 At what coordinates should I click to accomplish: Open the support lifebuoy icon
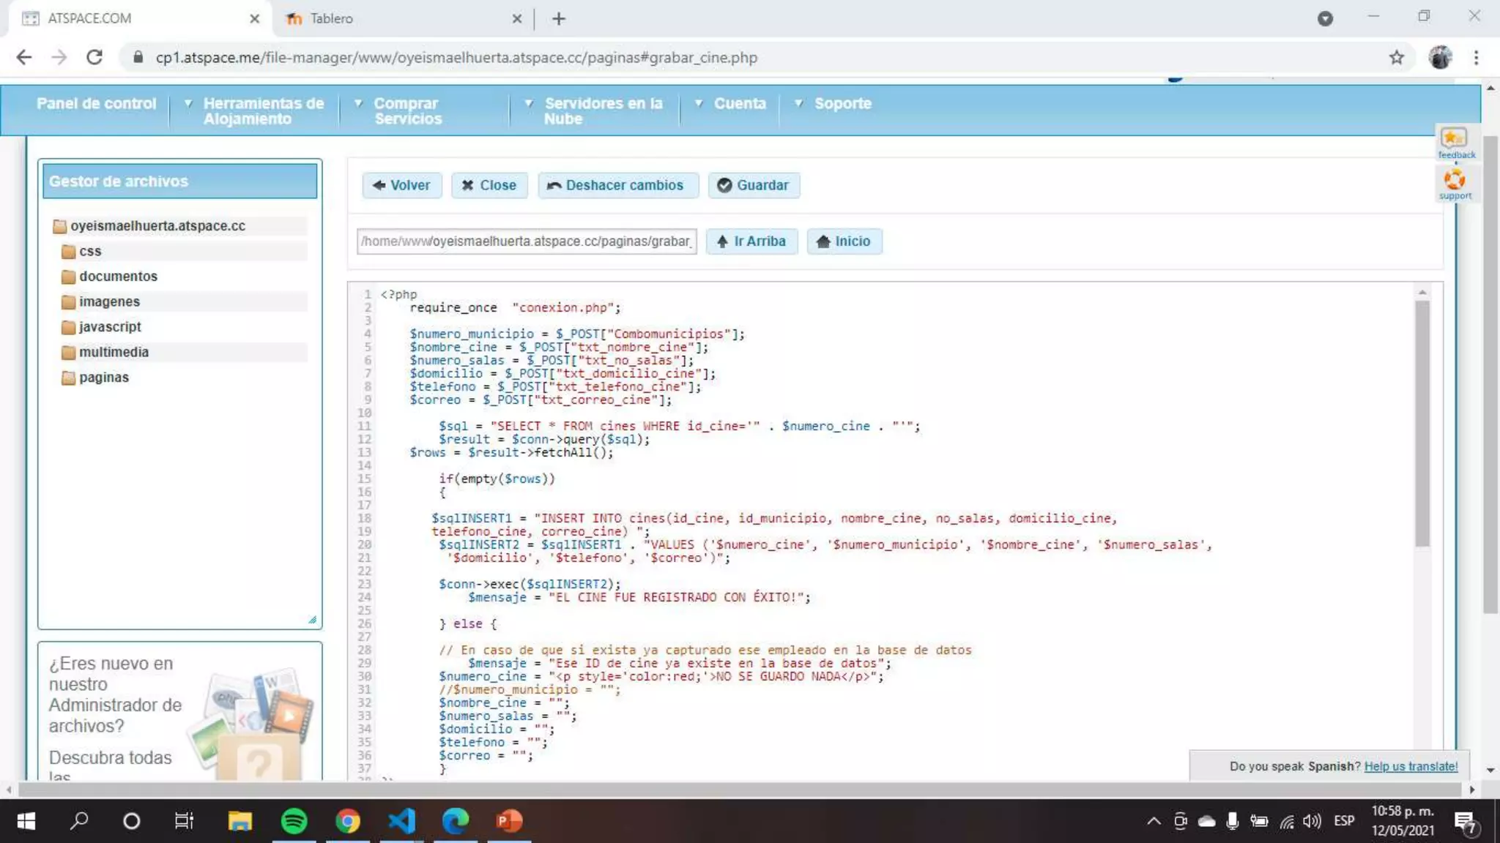(1454, 180)
